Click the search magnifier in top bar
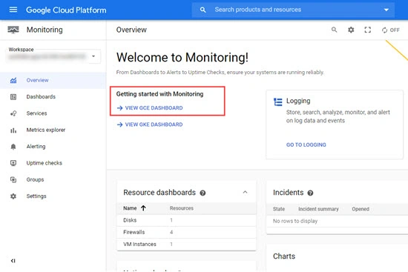The image size is (408, 272). point(203,10)
